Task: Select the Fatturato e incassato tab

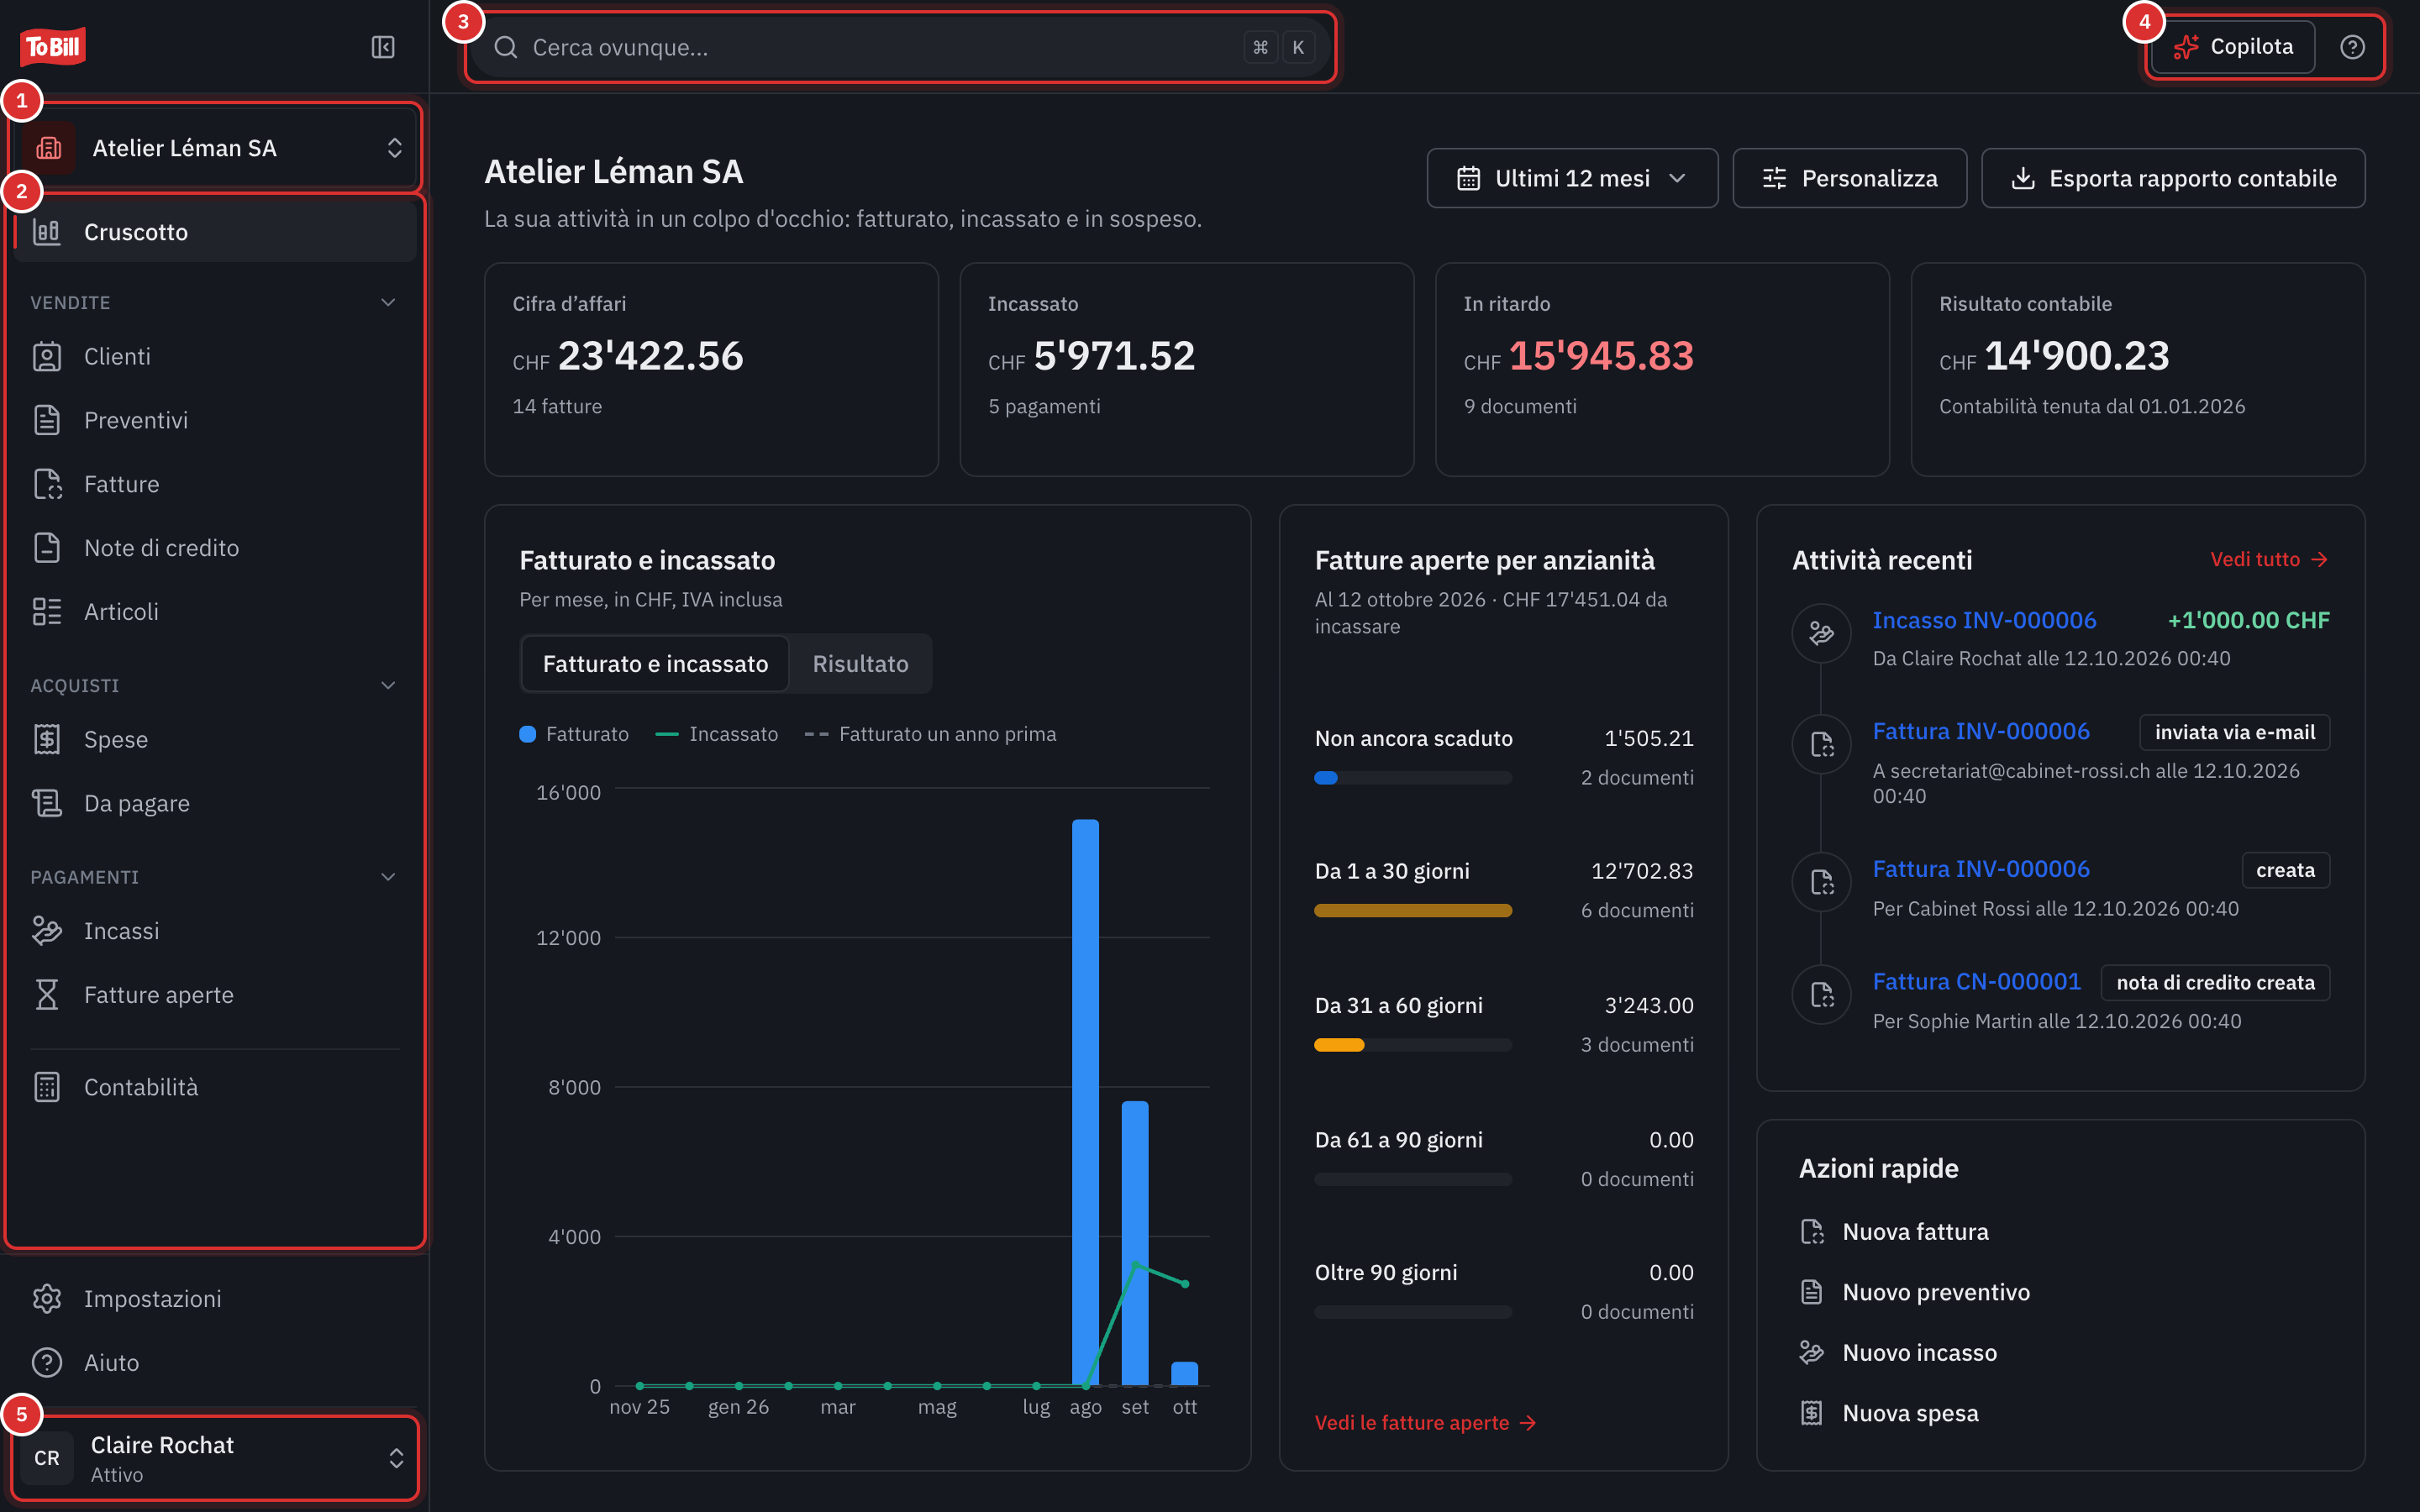Action: tap(655, 664)
